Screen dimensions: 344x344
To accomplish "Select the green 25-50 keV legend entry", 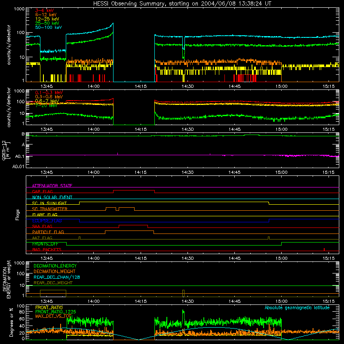I will [x=47, y=23].
